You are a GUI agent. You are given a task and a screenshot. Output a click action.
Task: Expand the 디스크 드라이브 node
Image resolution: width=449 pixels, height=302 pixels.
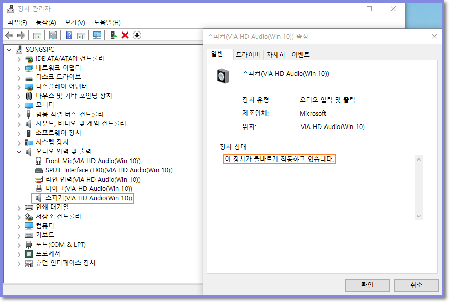pos(19,78)
